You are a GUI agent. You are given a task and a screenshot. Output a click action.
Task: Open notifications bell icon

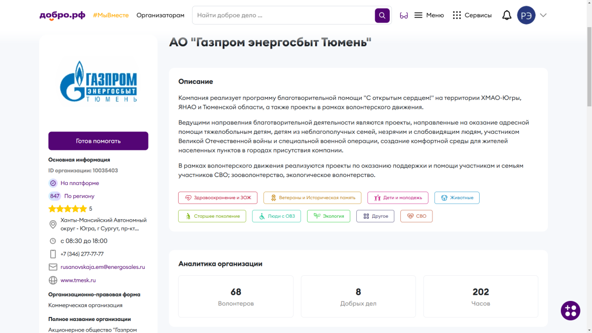click(x=507, y=16)
